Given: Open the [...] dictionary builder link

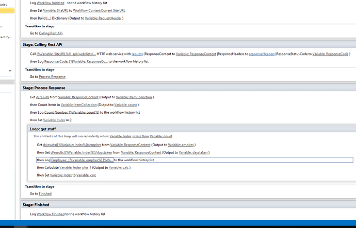Looking at the screenshot, I should click(48, 18).
